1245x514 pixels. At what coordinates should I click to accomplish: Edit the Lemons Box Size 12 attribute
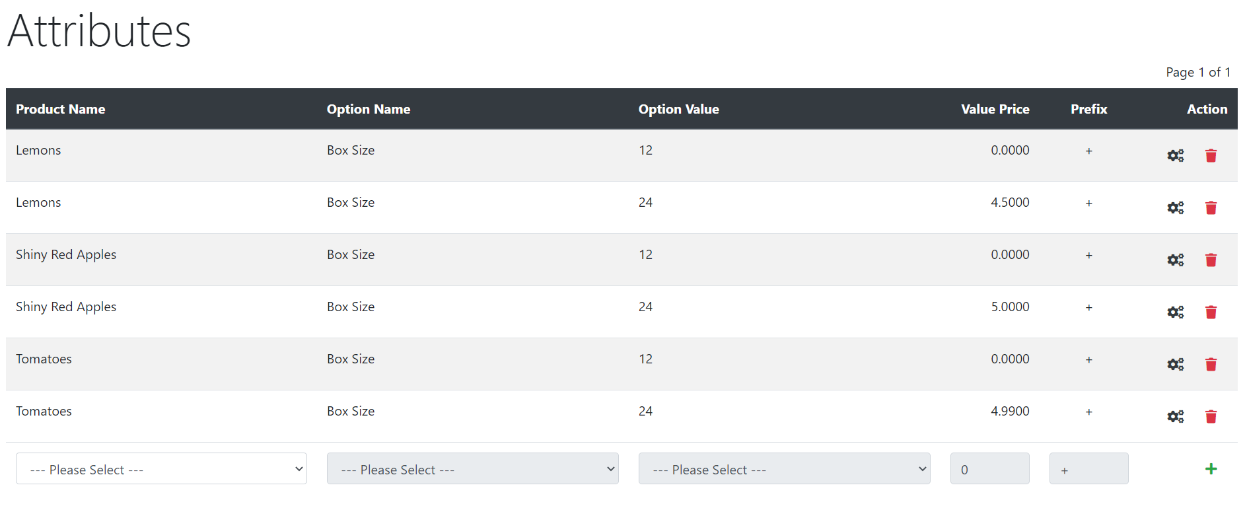point(1175,155)
